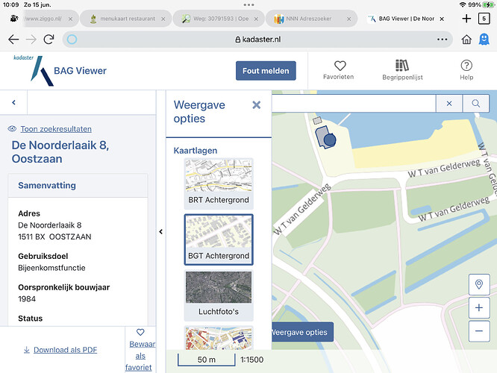Click the address heading De Noorderlaaik 8, Oostzaan
Image resolution: width=497 pixels, height=373 pixels.
(60, 151)
